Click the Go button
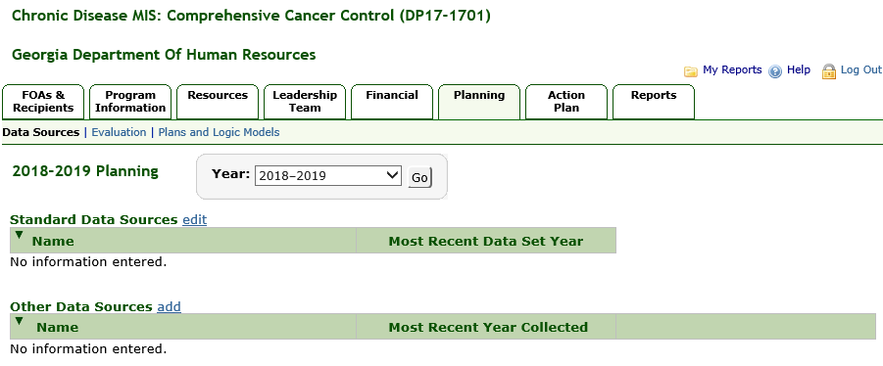The height and width of the screenshot is (366, 883). 419,178
